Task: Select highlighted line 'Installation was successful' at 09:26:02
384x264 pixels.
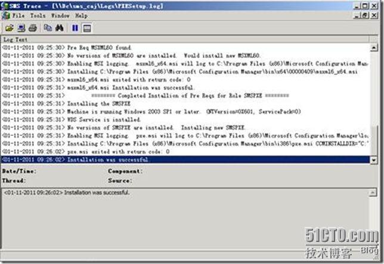Action: click(185, 160)
